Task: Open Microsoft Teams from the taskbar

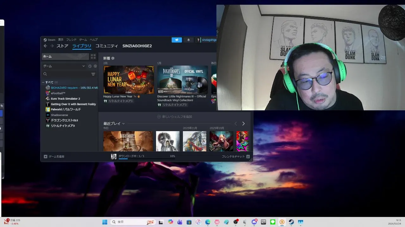Action: 180,222
